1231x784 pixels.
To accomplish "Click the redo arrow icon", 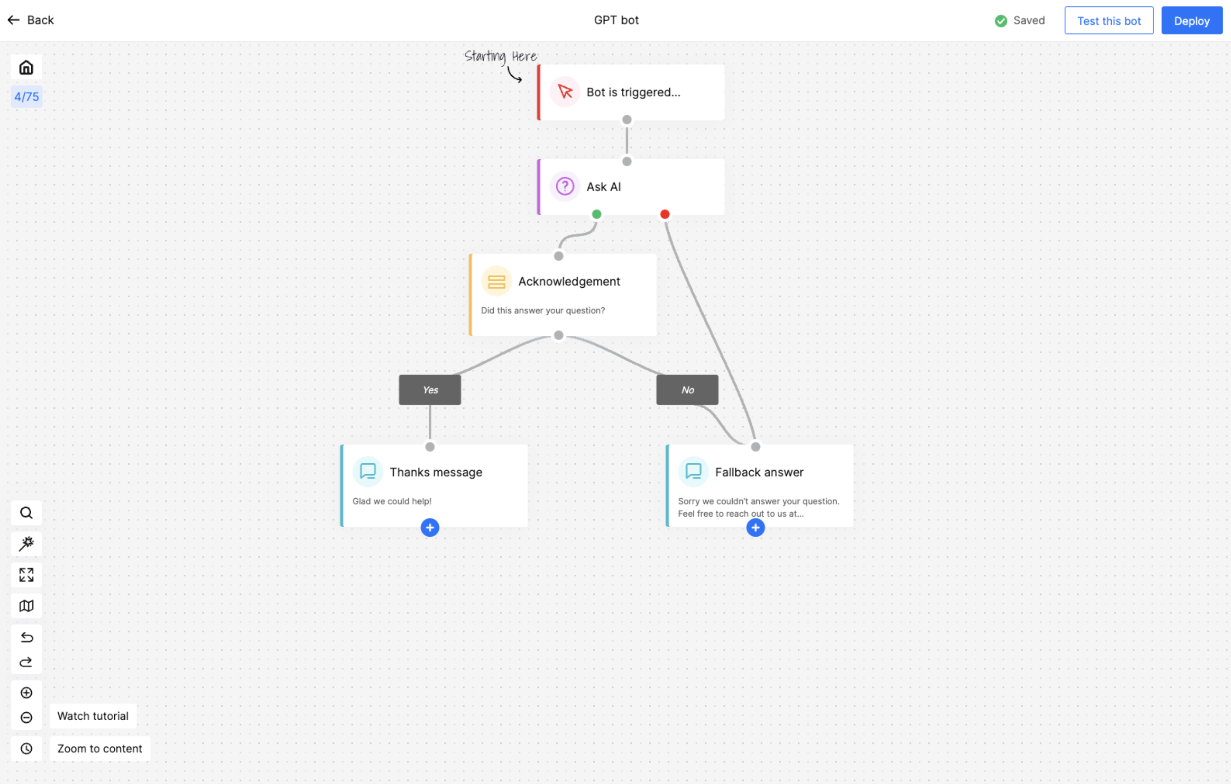I will [x=26, y=662].
